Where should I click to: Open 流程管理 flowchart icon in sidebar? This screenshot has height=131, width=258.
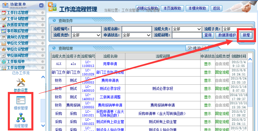pyautogui.click(x=21, y=118)
